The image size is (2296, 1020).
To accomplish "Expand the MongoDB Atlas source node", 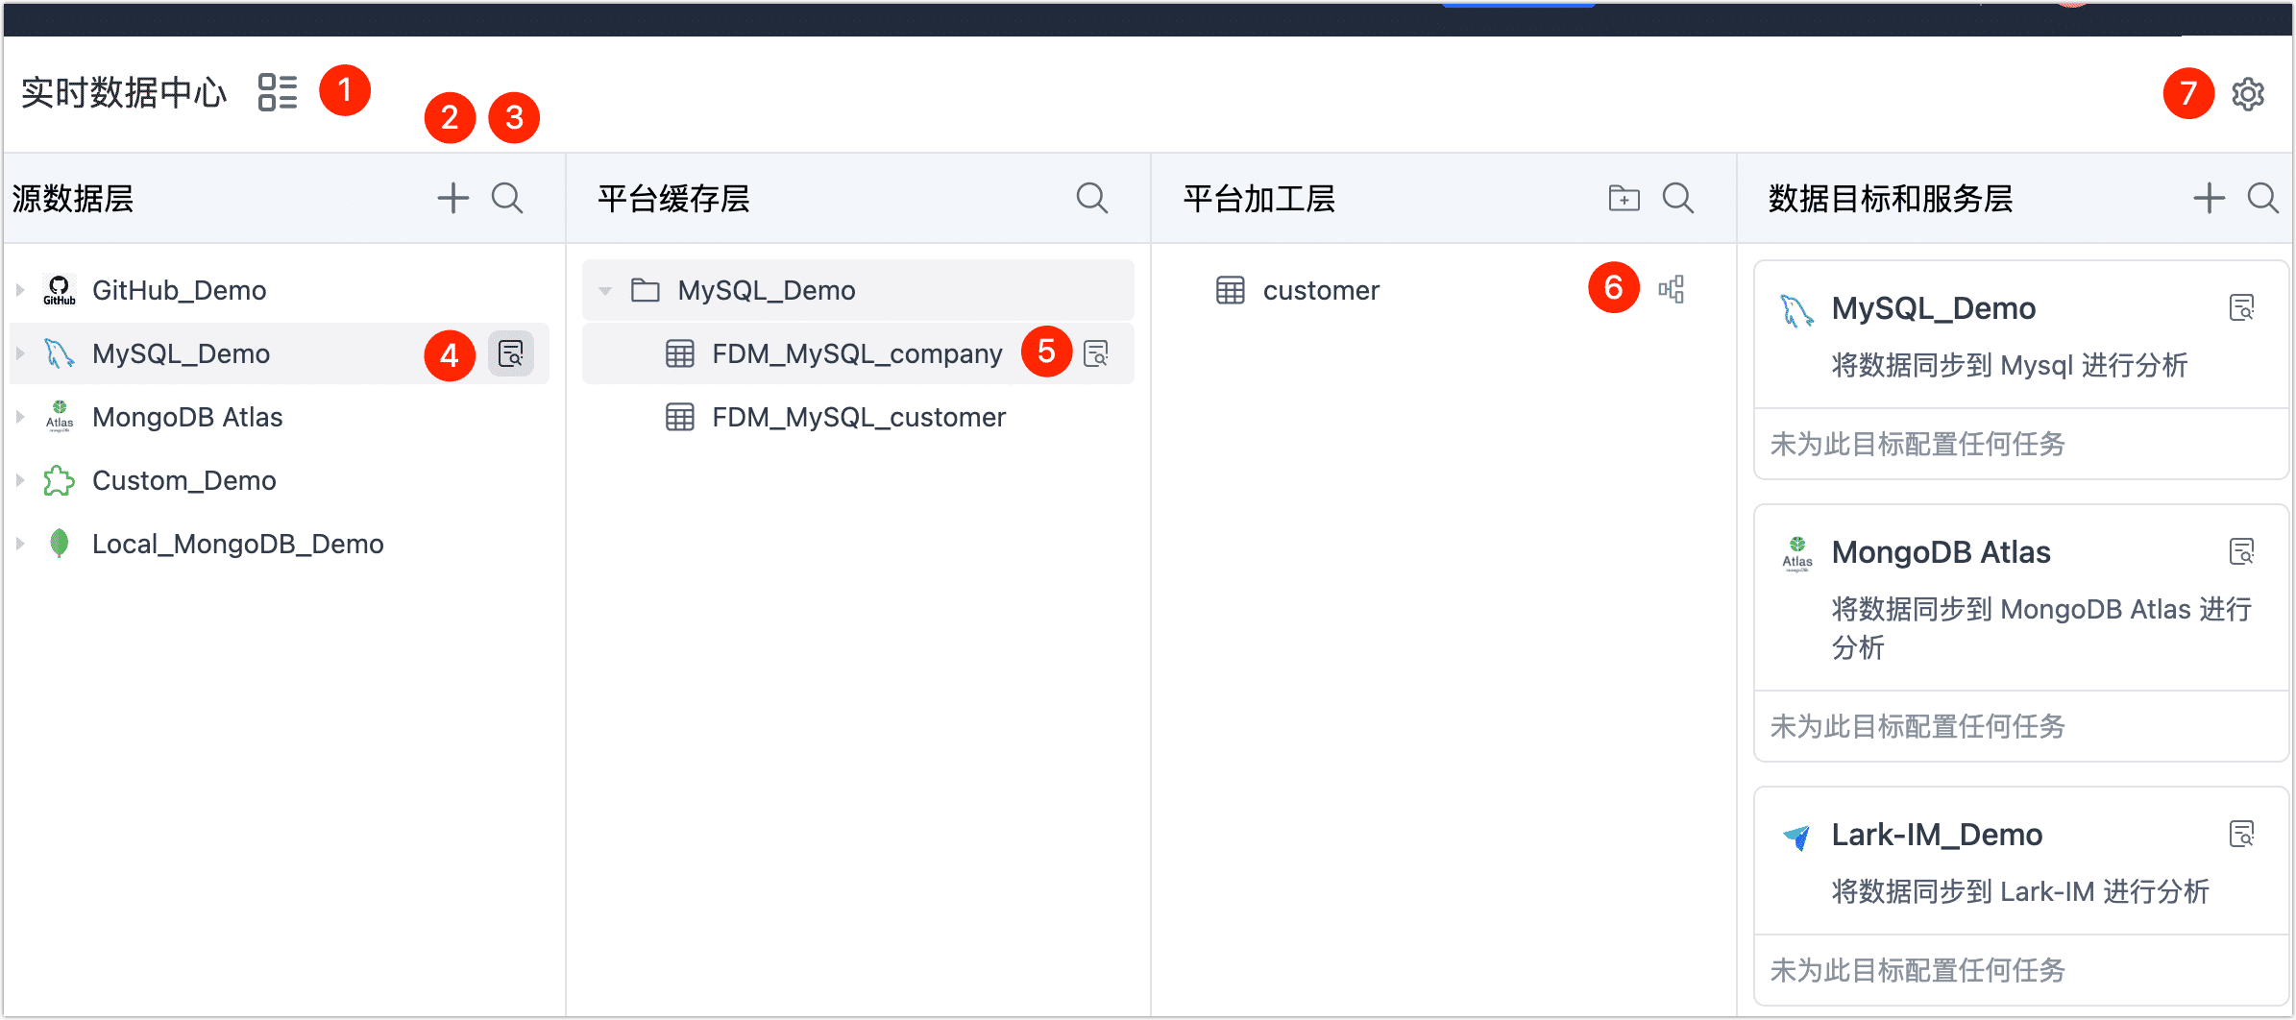I will (x=20, y=417).
